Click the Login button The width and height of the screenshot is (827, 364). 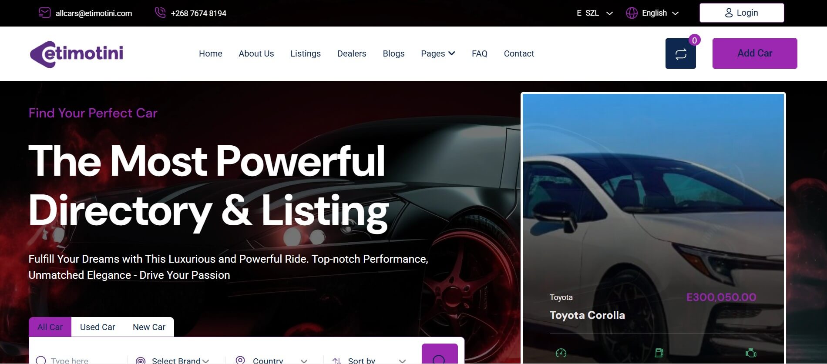tap(742, 13)
